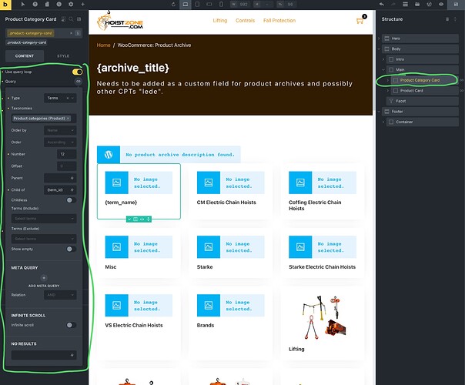Click dynamic data bolt in Child of field
Screen dimensions: 465x385
pyautogui.click(x=72, y=190)
